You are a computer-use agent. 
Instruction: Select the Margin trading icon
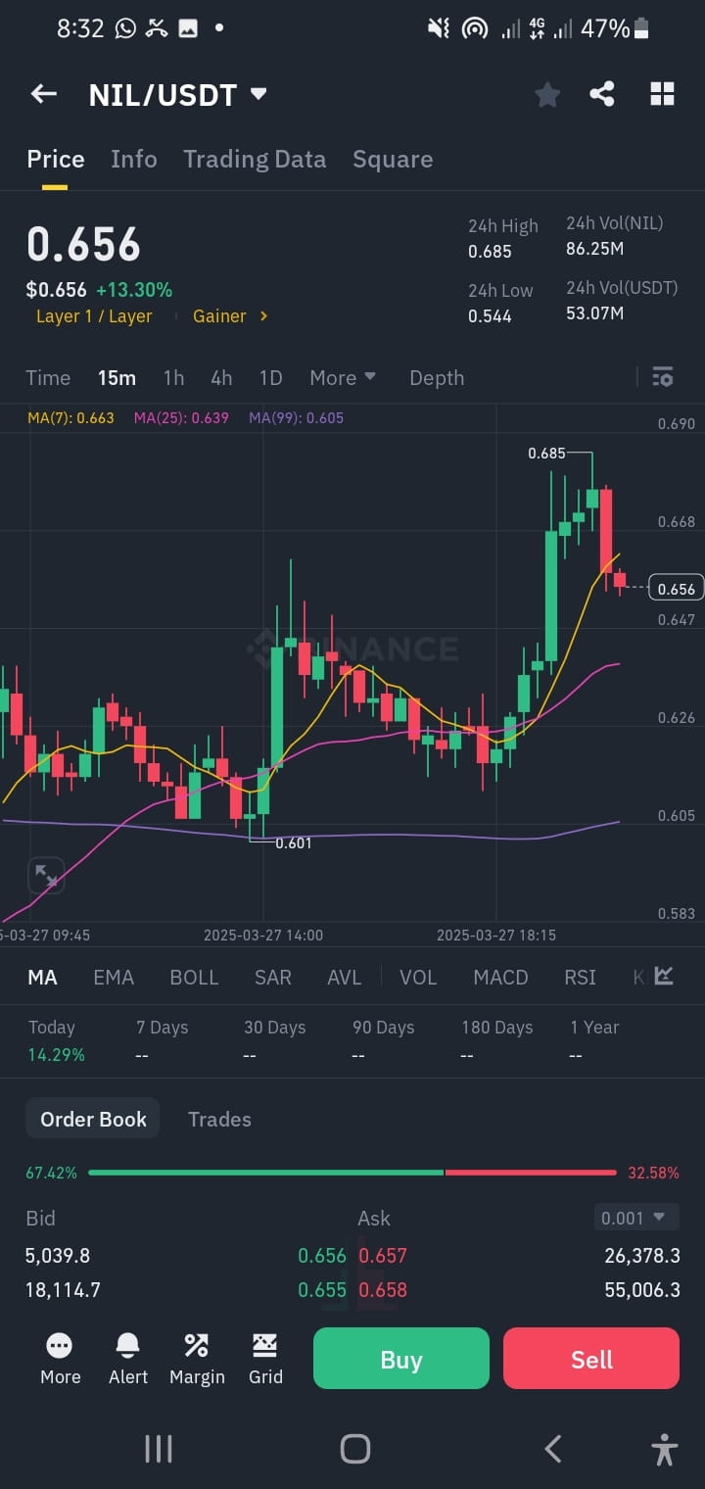tap(196, 1359)
